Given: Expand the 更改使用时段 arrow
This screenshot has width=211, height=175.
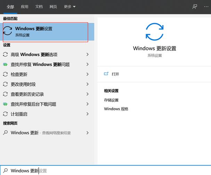Looking at the screenshot, I should pos(88,84).
